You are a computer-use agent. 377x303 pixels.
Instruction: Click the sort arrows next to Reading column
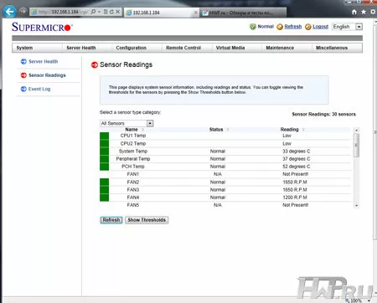pos(303,130)
